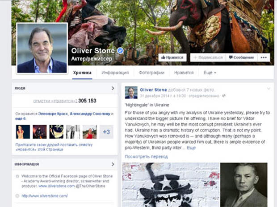Open Oliver Stone name link in post header
This screenshot has width=277, height=207.
point(153,90)
